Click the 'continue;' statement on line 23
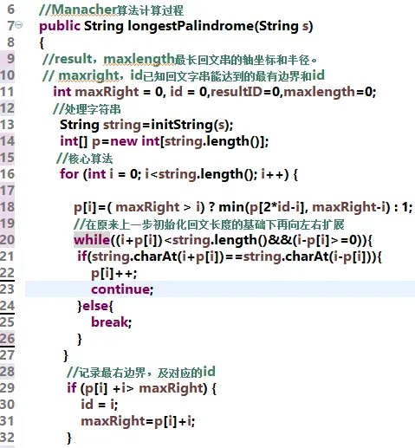The image size is (415, 448). (x=122, y=289)
